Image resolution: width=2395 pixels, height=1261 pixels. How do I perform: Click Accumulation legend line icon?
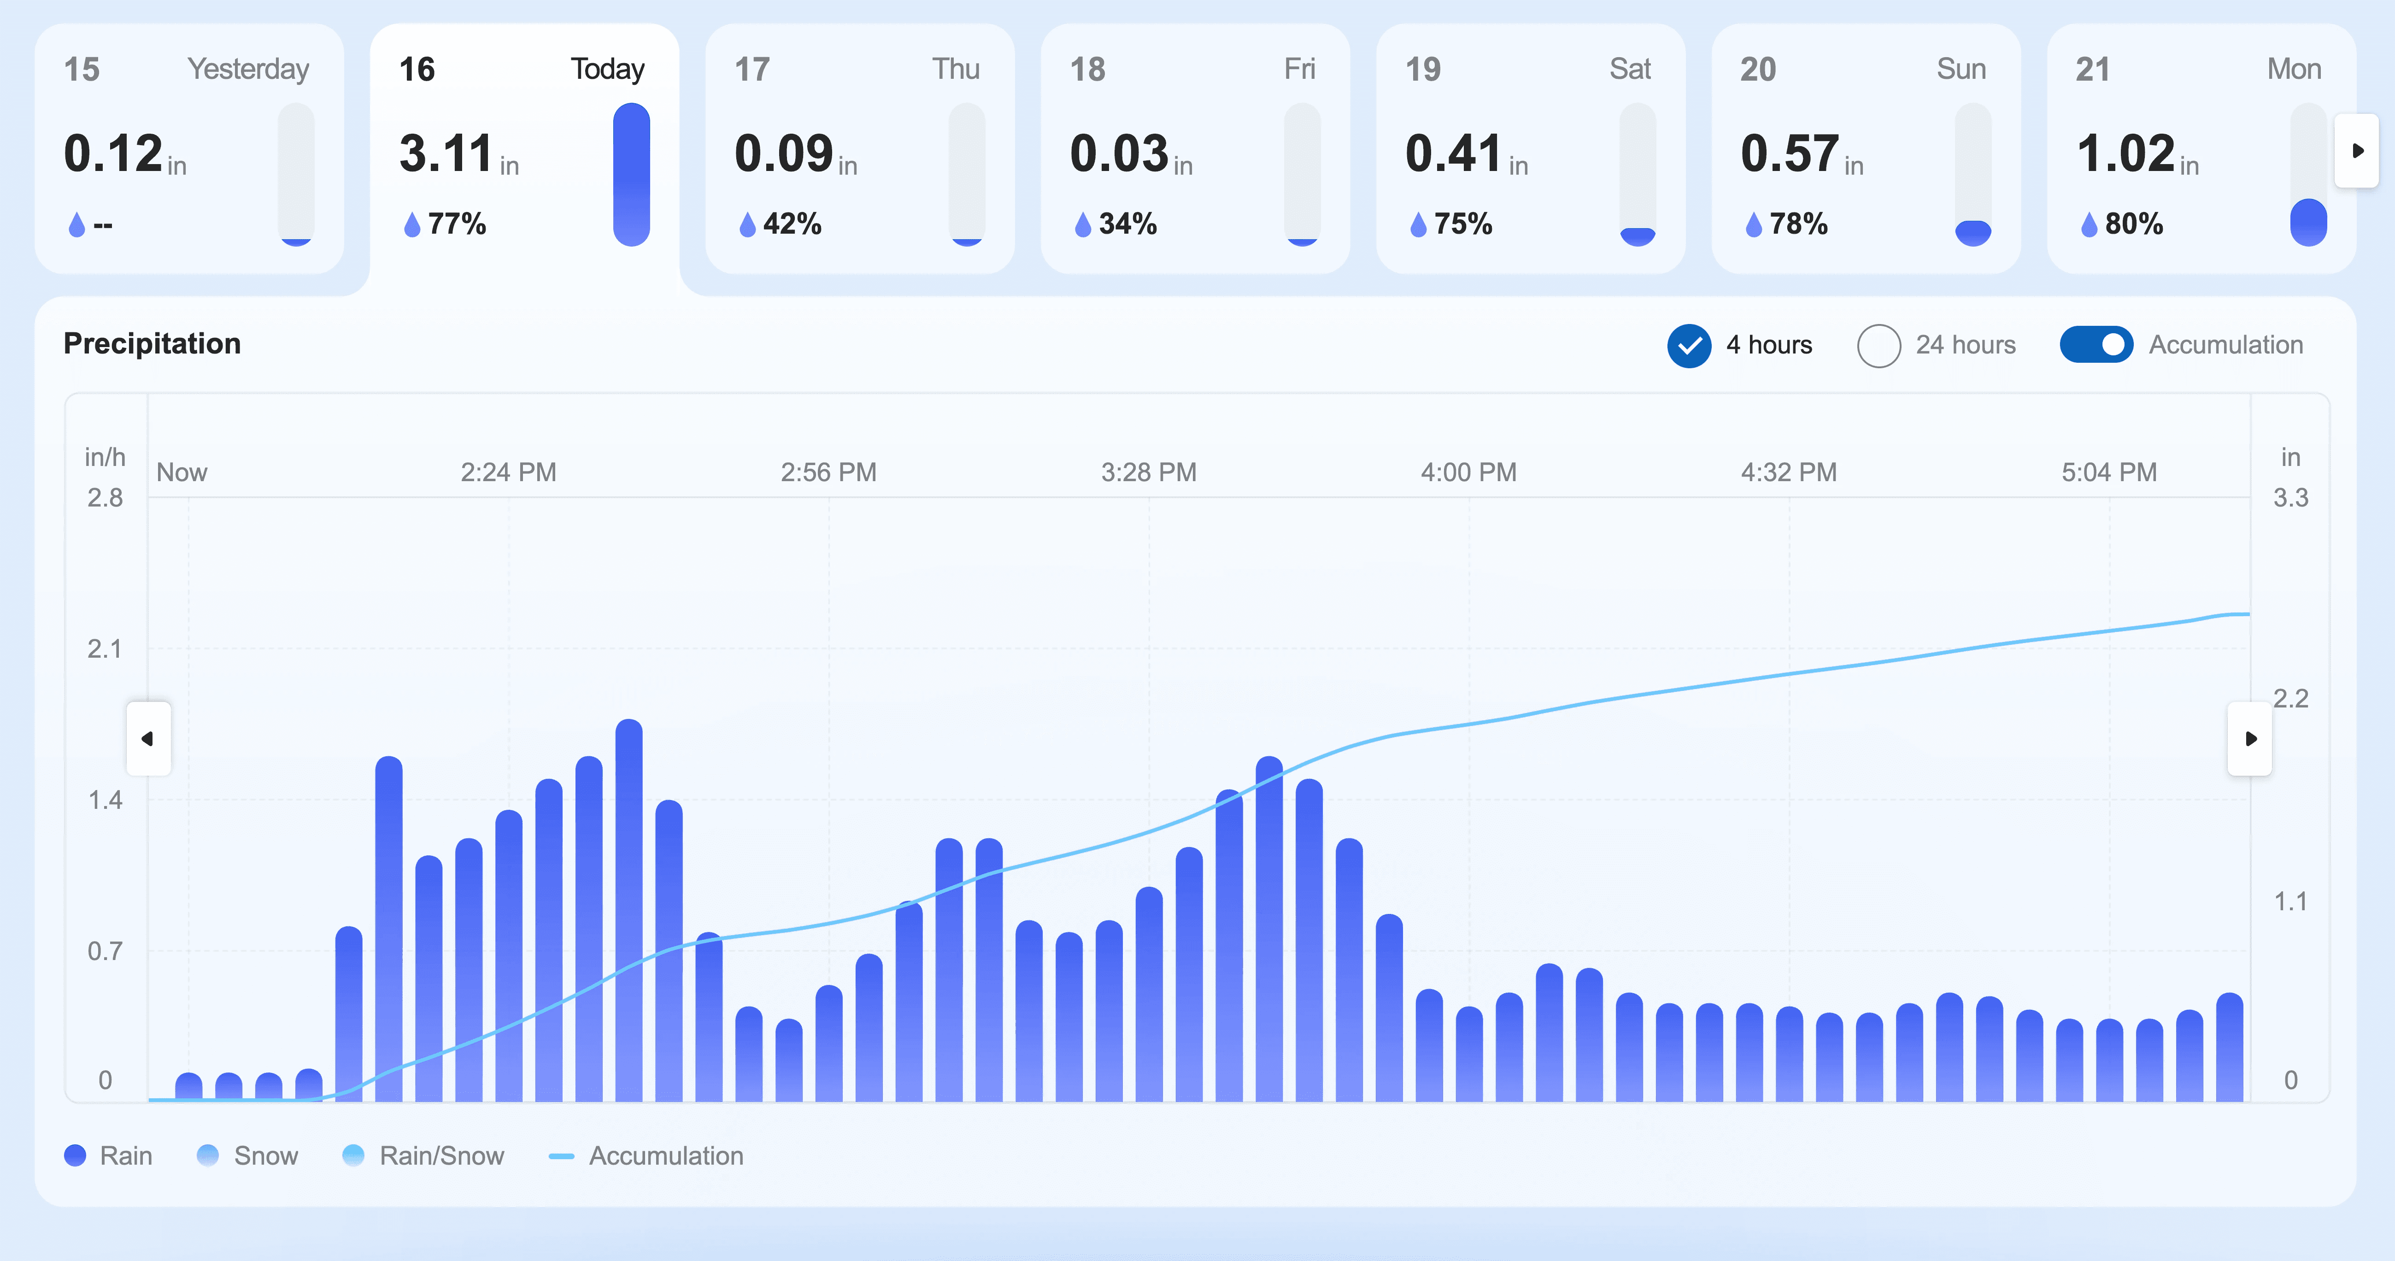[561, 1156]
